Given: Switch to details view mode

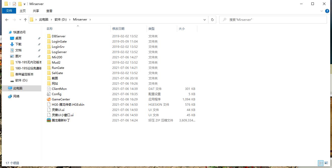Looking at the screenshot, I should (321, 163).
